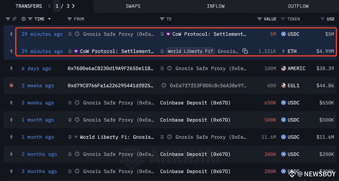Go to next transfers page arrow
Image resolution: width=339 pixels, height=181 pixels.
(73, 6)
